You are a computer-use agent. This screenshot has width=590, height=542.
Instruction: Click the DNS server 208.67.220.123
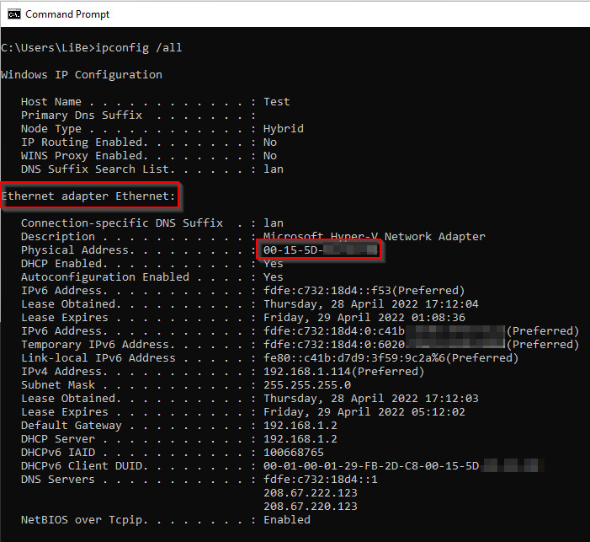pyautogui.click(x=310, y=506)
